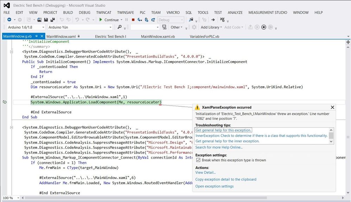This screenshot has width=351, height=202.
Task: Switch to the Electric Test Bench I tab
Action: pos(110,36)
